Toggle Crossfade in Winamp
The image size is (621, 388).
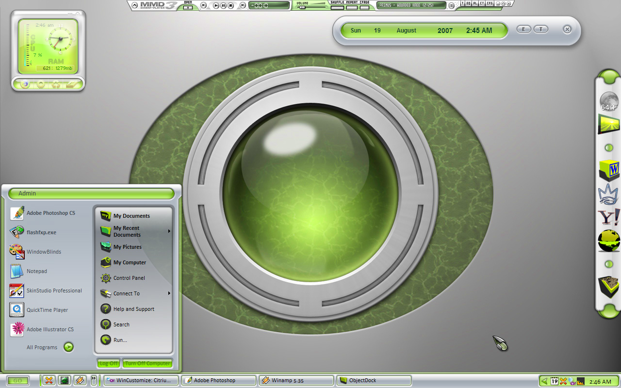[x=364, y=7]
